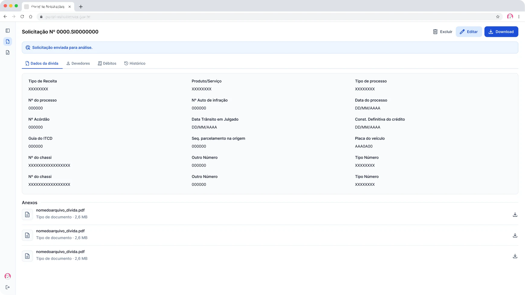The image size is (525, 295).
Task: Select the first nomedoarquivo_divida.pdf file name
Action: 60,210
